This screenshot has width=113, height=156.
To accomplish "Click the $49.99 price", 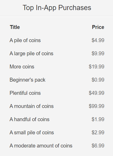I will click(x=96, y=93).
